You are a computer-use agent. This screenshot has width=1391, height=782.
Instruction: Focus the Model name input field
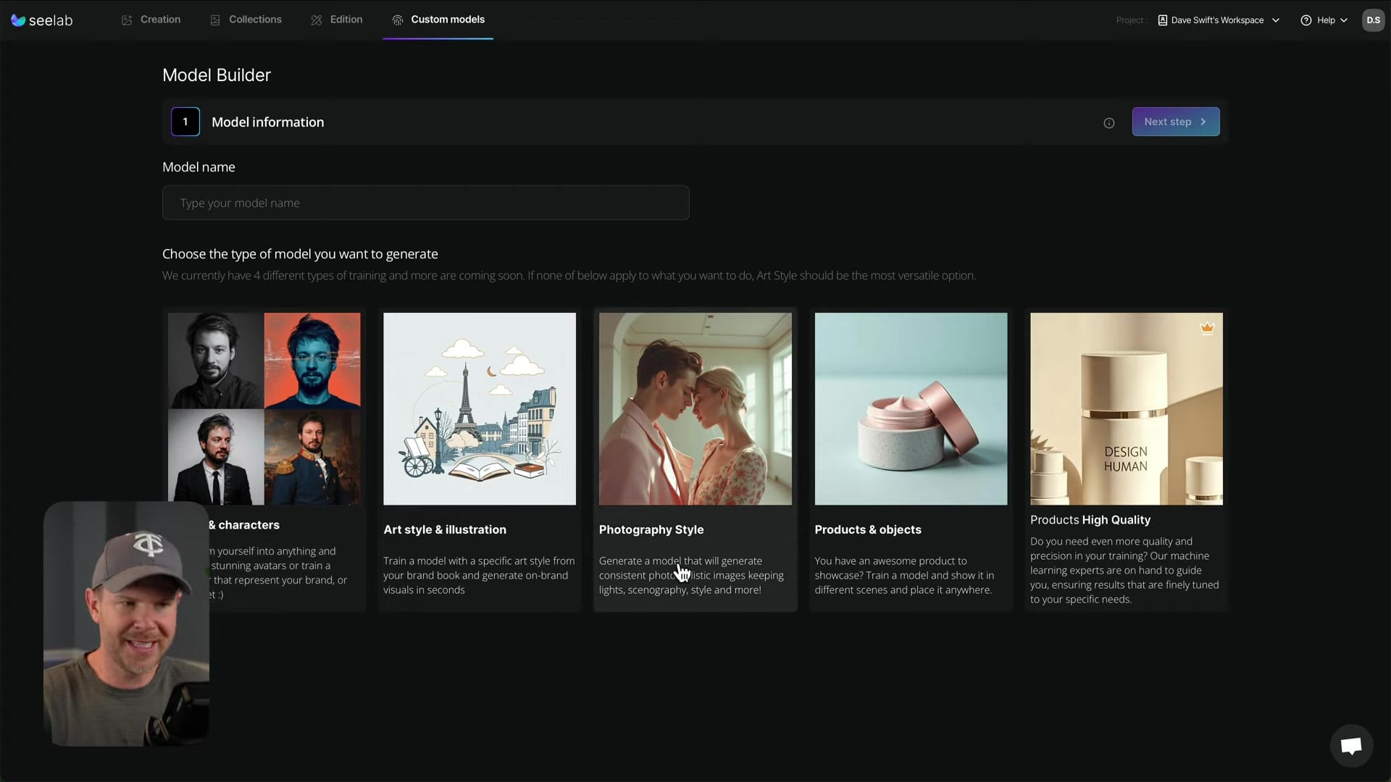click(426, 203)
